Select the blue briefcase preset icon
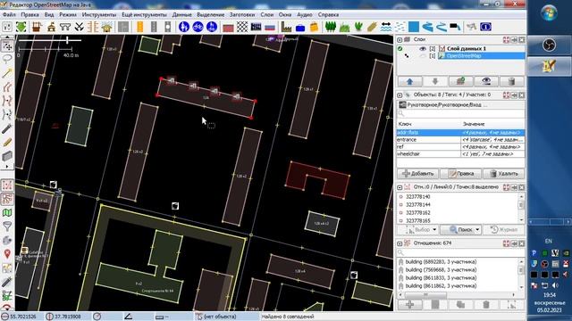The image size is (572, 321). coord(300,27)
